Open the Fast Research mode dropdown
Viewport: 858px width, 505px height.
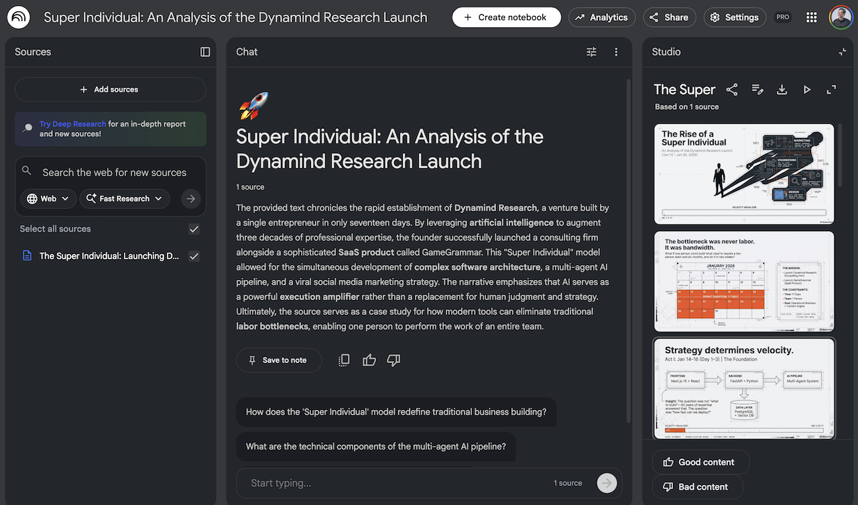coord(124,198)
